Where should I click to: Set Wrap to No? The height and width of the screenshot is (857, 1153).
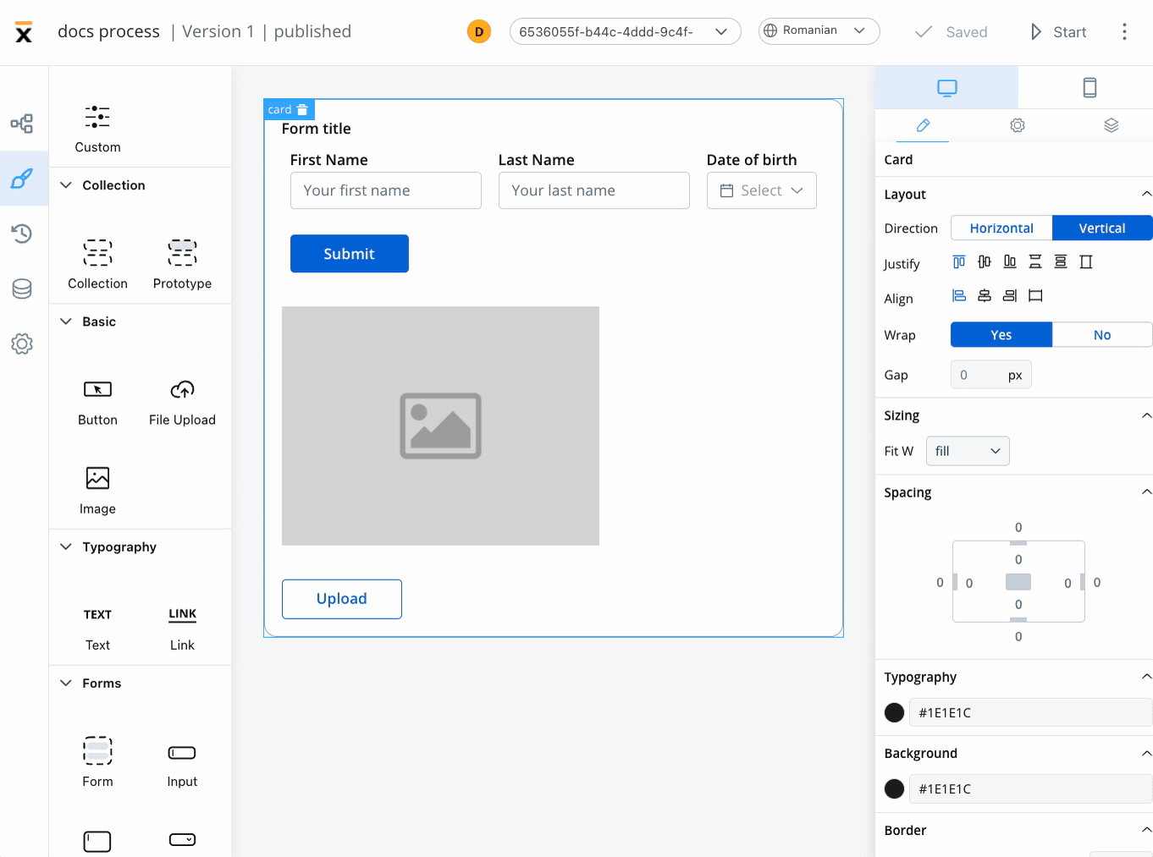point(1102,334)
